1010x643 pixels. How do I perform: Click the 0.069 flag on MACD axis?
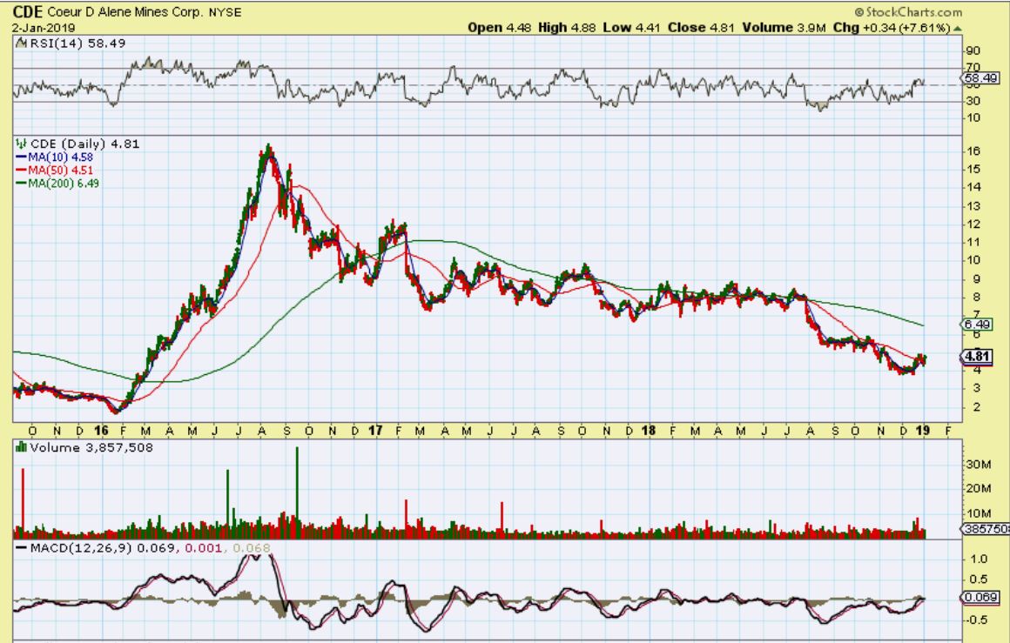pos(981,597)
